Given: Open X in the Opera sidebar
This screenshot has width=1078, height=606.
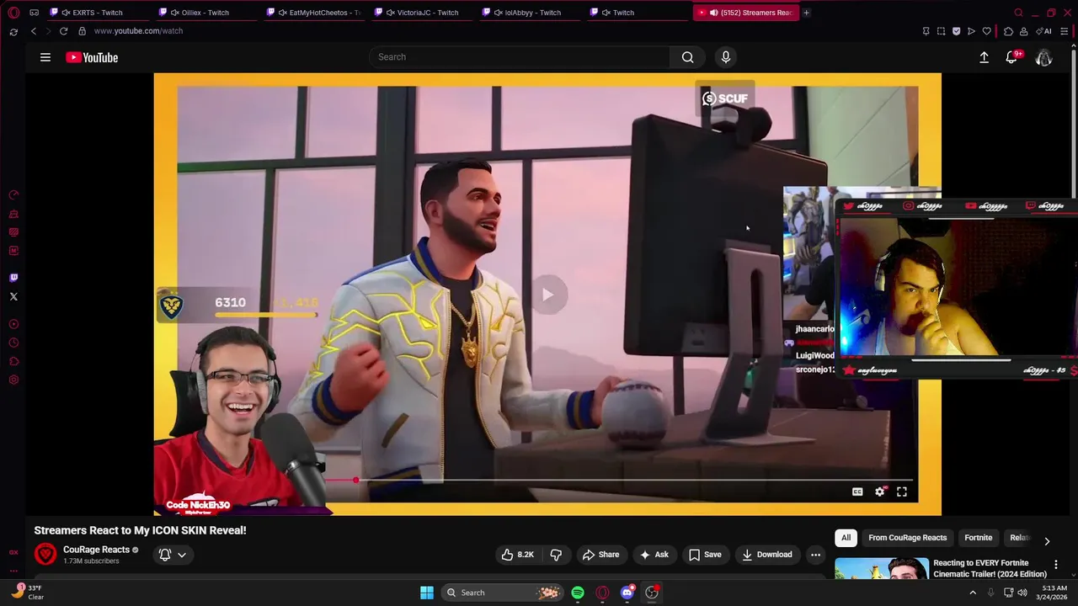Looking at the screenshot, I should 13,296.
